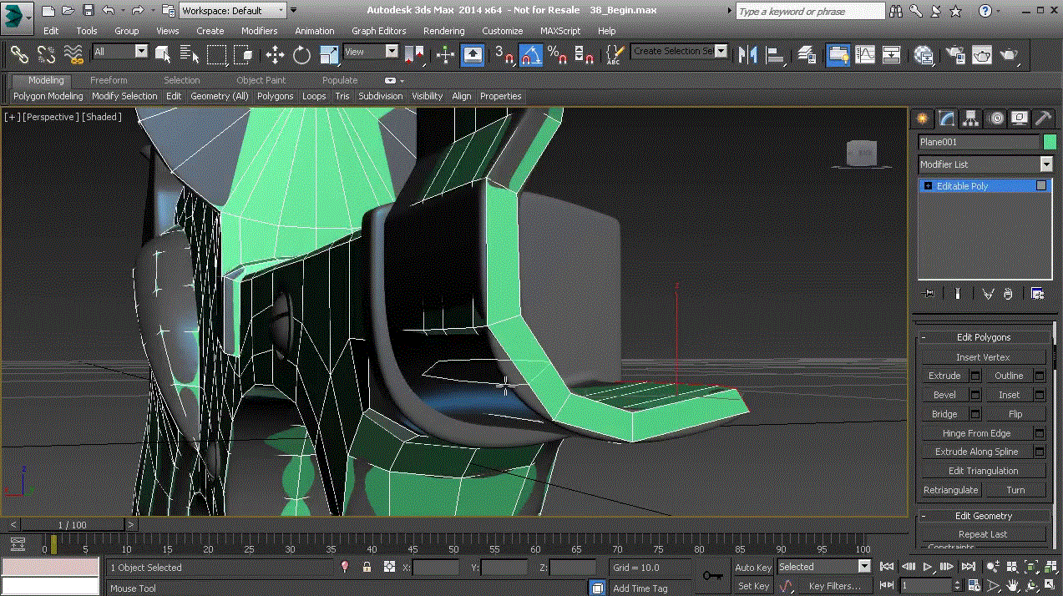Open the Create Selection Set dropdown
This screenshot has width=1063, height=596.
pyautogui.click(x=679, y=51)
